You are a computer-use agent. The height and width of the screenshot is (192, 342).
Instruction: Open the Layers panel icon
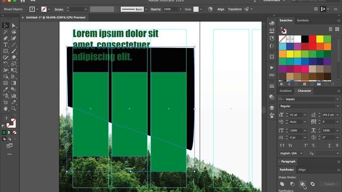click(272, 108)
